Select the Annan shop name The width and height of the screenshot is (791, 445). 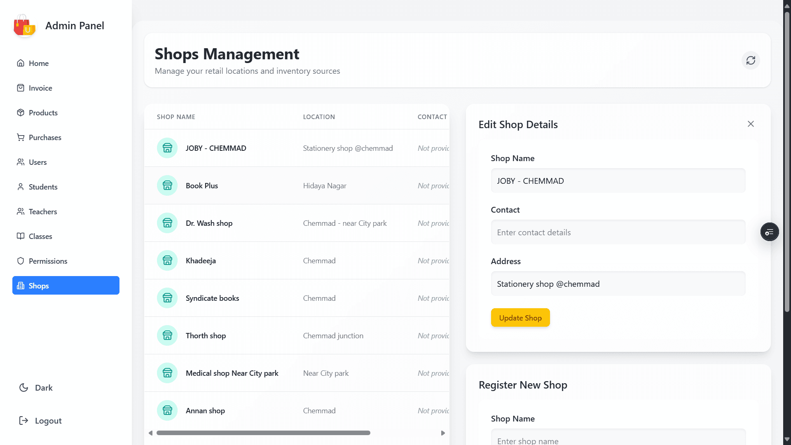(205, 410)
